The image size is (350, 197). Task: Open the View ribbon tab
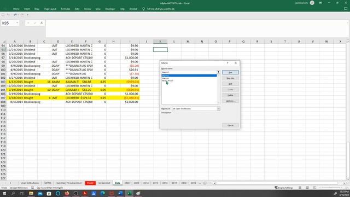pyautogui.click(x=98, y=9)
